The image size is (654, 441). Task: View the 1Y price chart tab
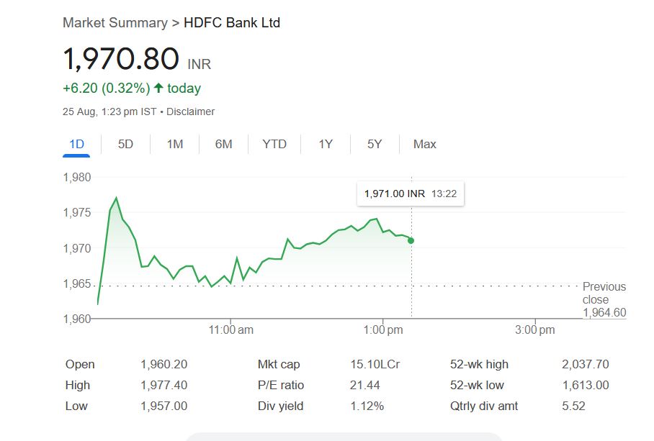326,144
